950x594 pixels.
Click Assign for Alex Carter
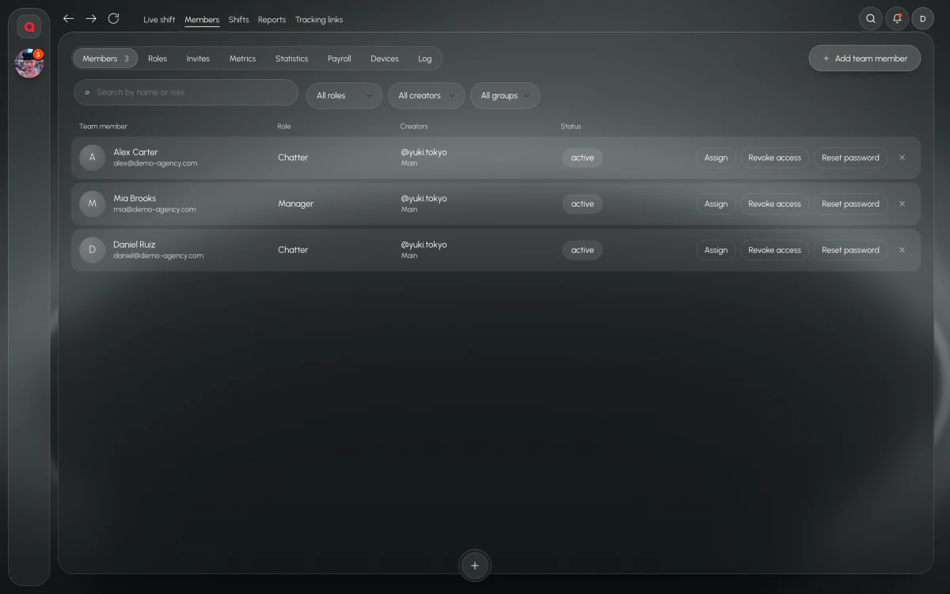[716, 158]
